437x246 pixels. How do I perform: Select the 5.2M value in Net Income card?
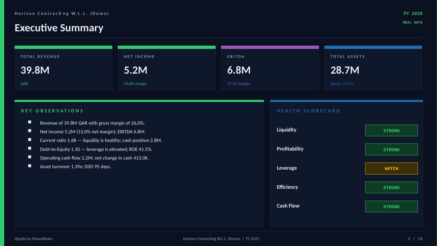coord(135,70)
